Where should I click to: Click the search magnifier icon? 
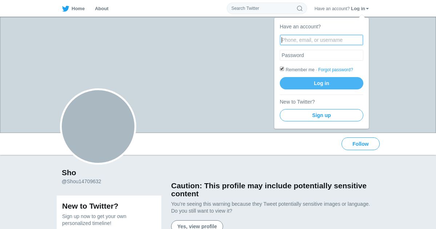(x=300, y=8)
